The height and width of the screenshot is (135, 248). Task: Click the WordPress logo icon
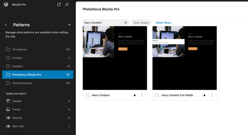point(6,4)
